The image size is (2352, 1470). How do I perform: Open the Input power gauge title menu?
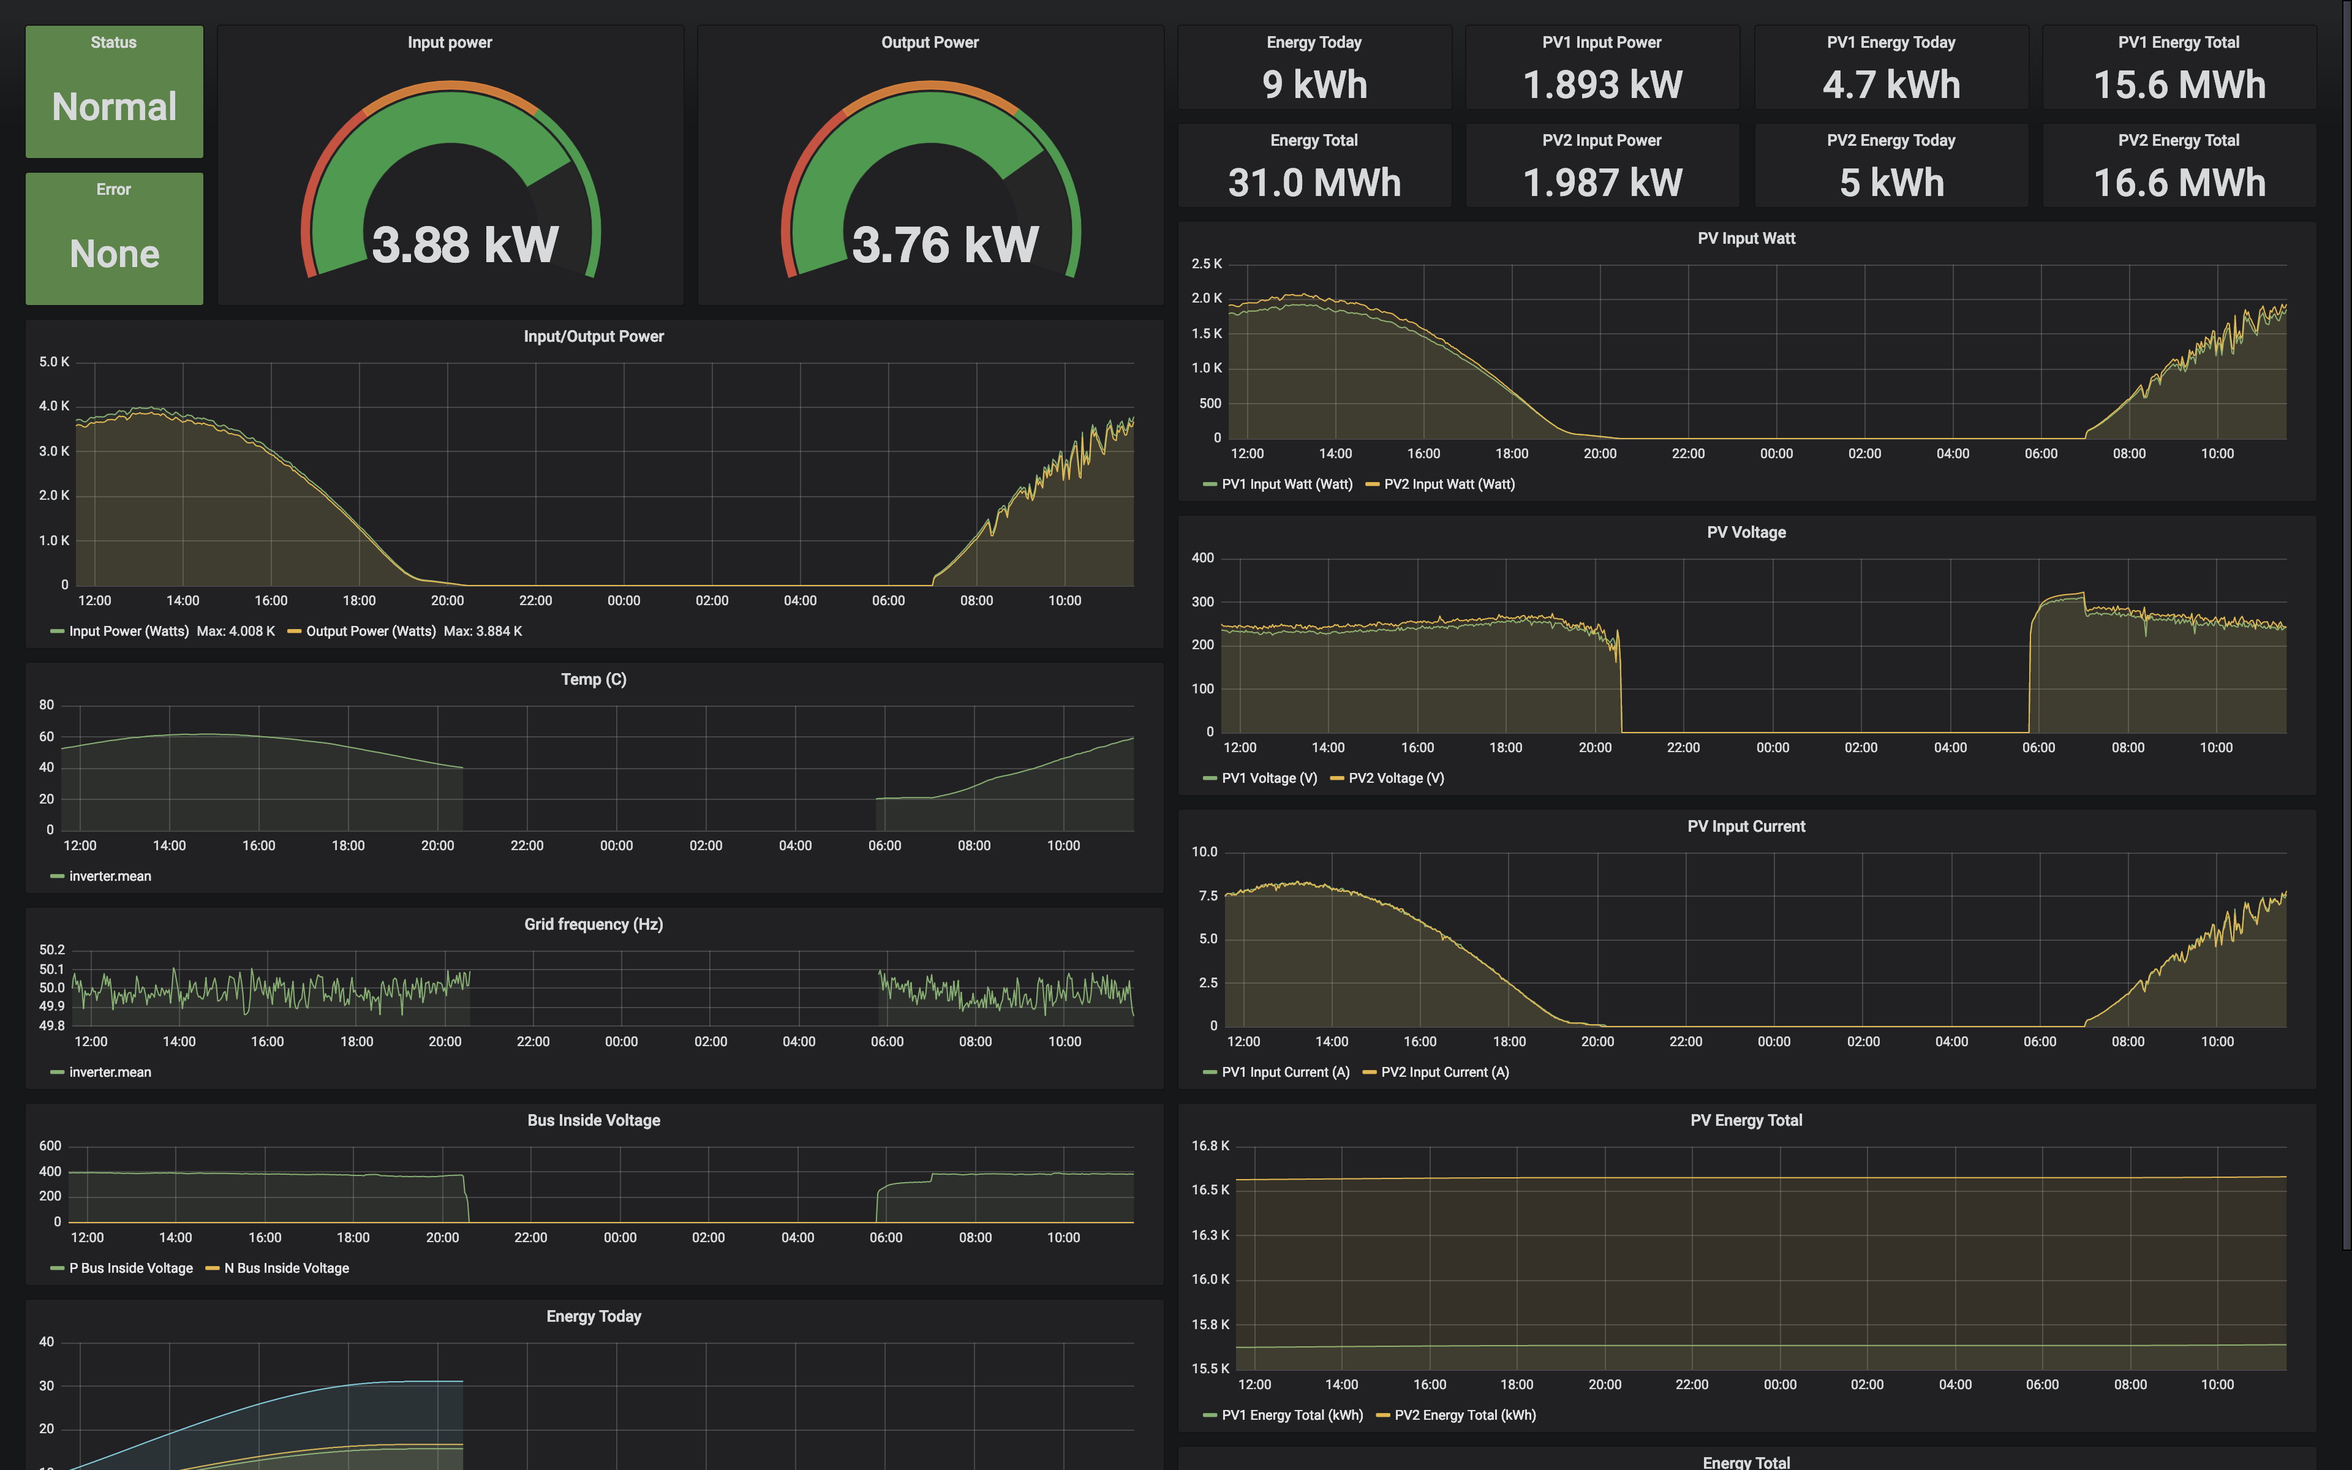(450, 43)
